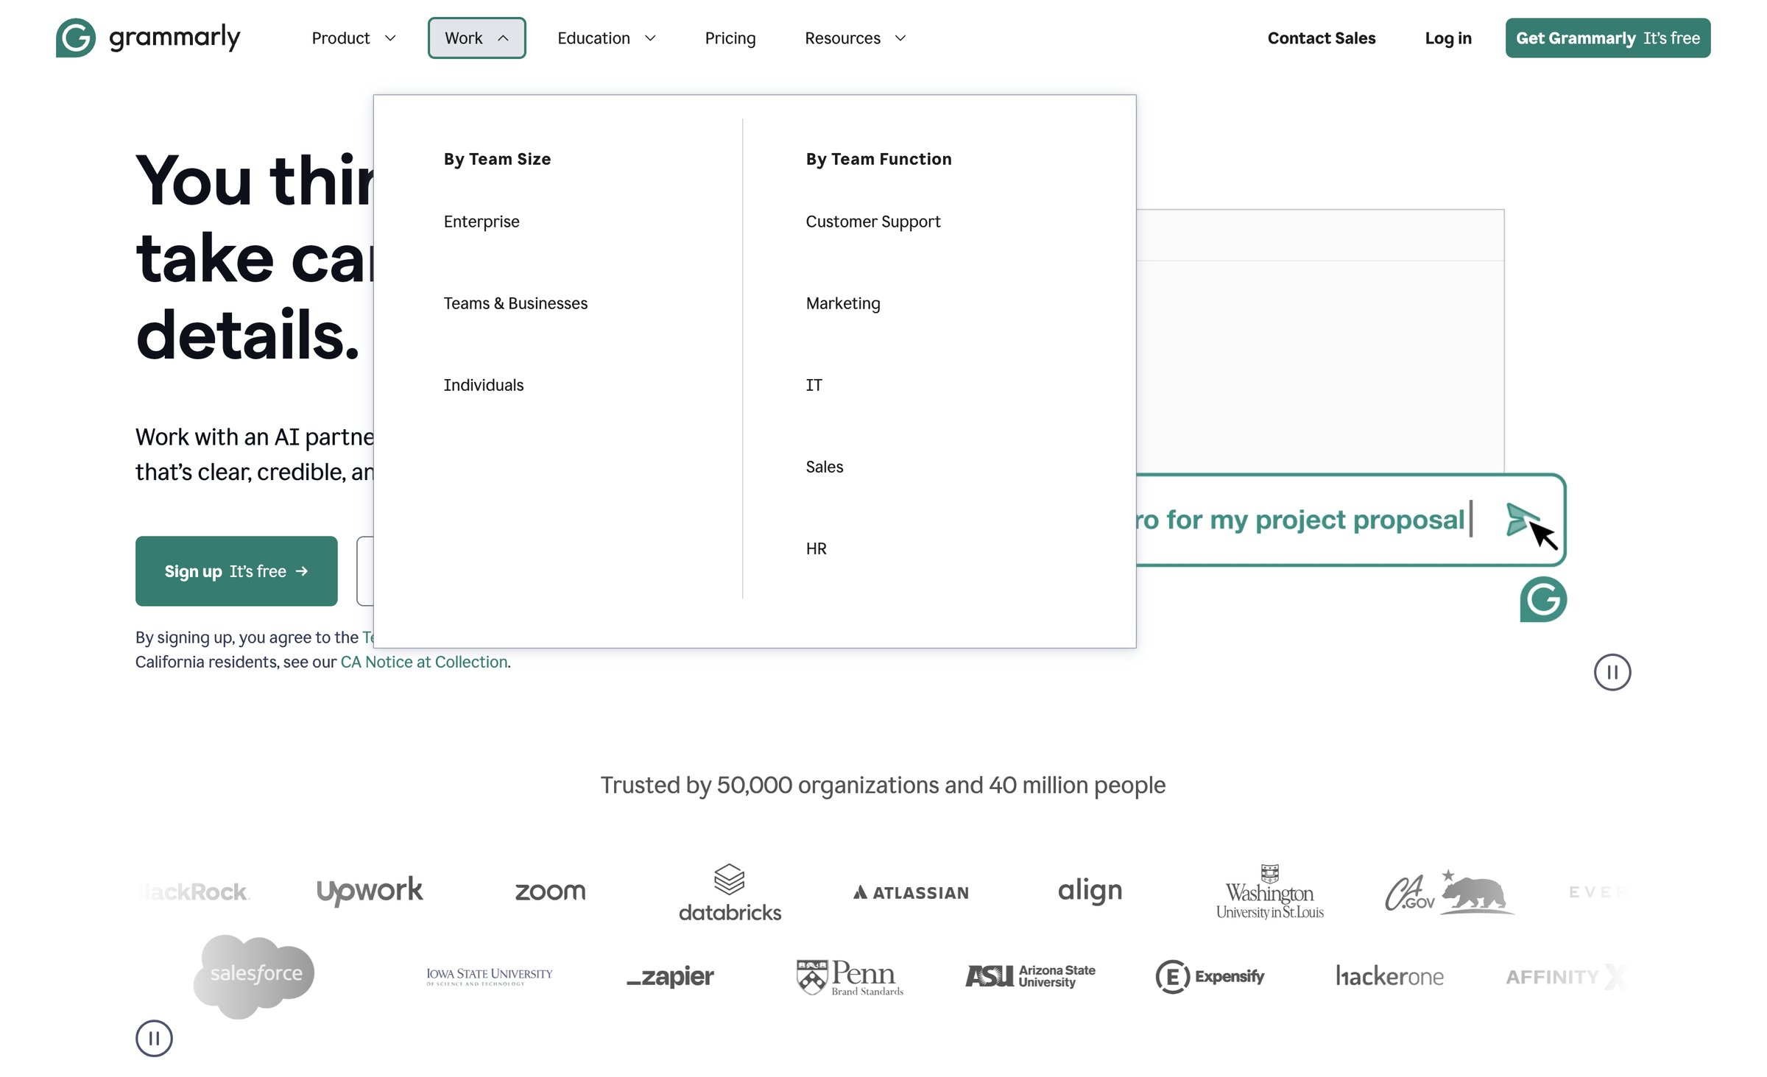Click the Grammarly logo in the header
The width and height of the screenshot is (1767, 1077).
[x=148, y=38]
